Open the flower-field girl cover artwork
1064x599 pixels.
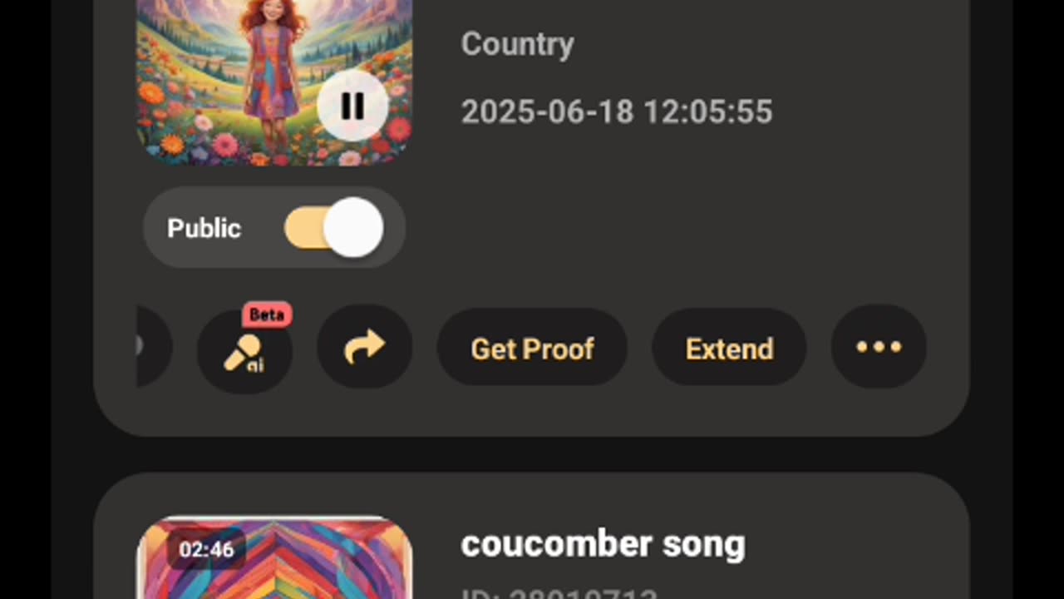tap(274, 82)
